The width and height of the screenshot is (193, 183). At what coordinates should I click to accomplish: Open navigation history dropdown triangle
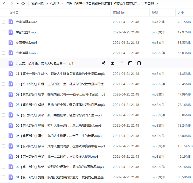click(18, 4)
